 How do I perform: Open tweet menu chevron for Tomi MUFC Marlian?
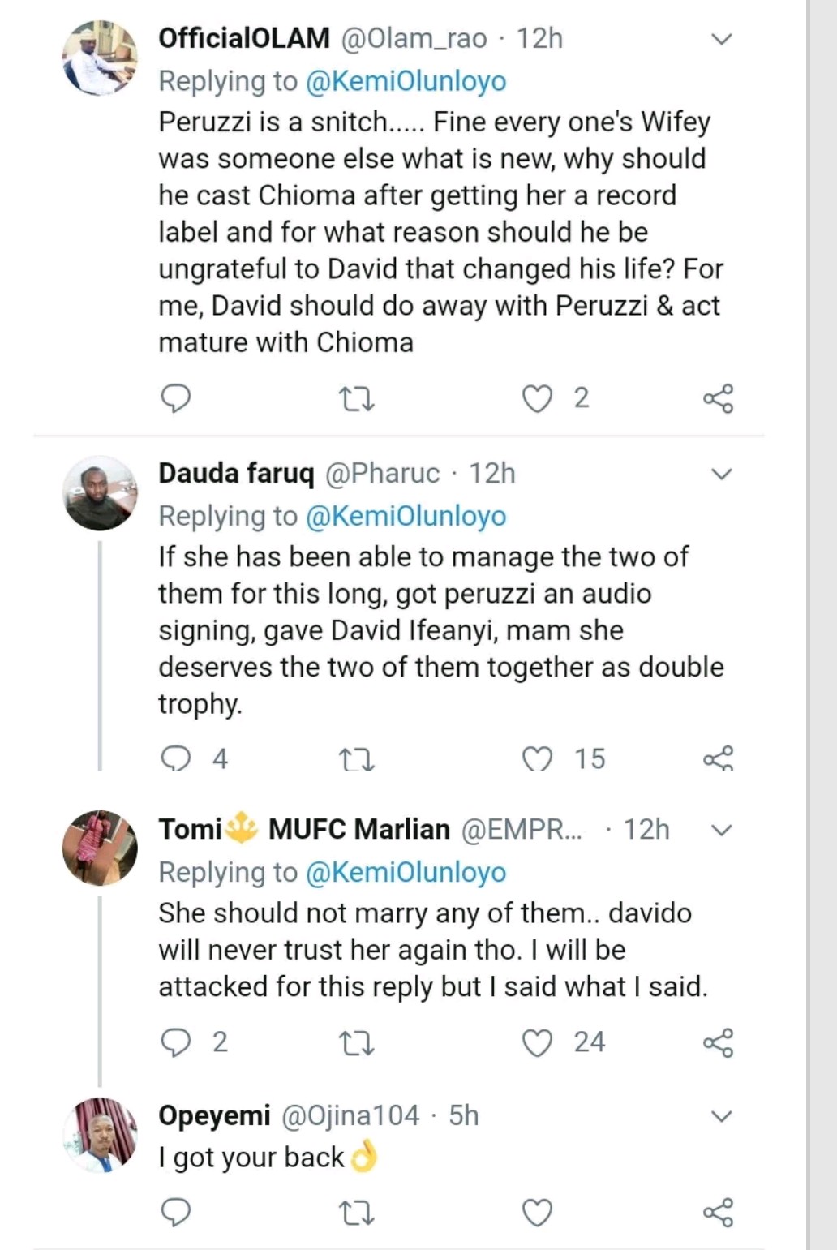(721, 830)
